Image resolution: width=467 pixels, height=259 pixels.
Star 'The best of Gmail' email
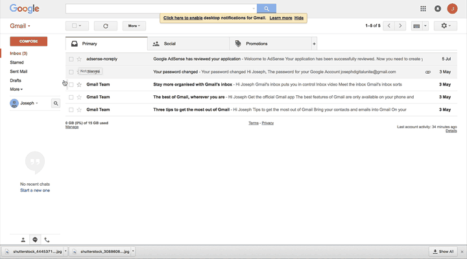point(79,97)
